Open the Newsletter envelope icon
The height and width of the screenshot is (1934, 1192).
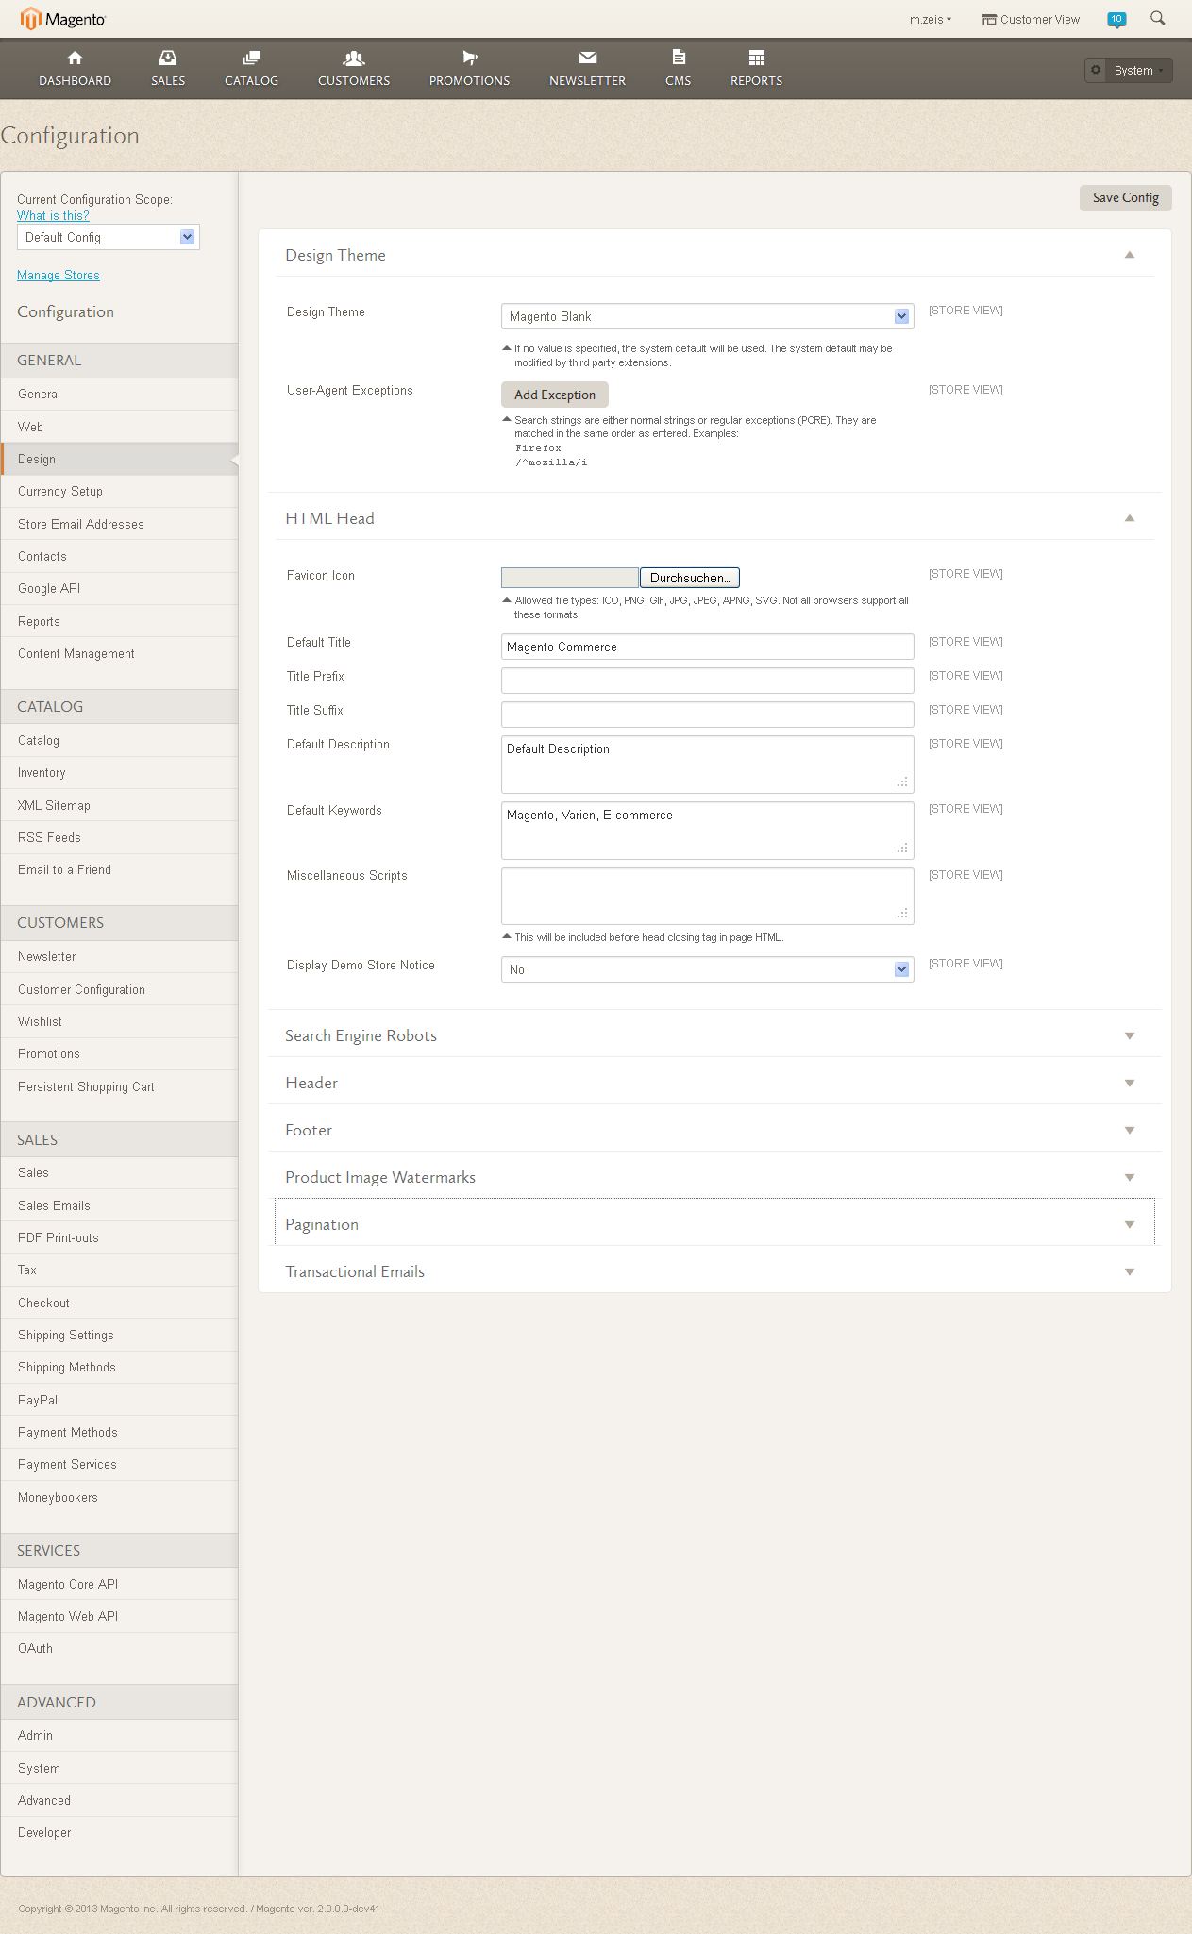pos(588,58)
